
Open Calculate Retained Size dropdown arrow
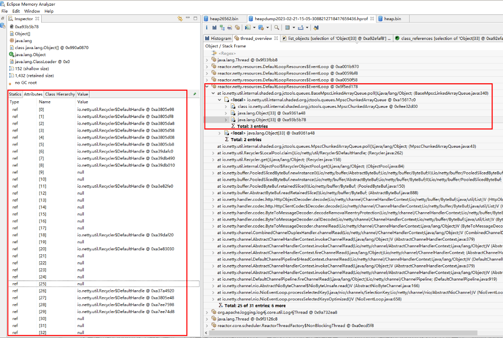coord(293,28)
